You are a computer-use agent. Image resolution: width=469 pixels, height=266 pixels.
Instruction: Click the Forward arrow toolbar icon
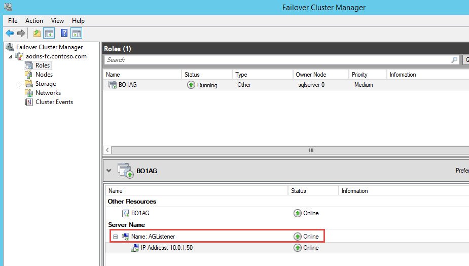point(21,34)
